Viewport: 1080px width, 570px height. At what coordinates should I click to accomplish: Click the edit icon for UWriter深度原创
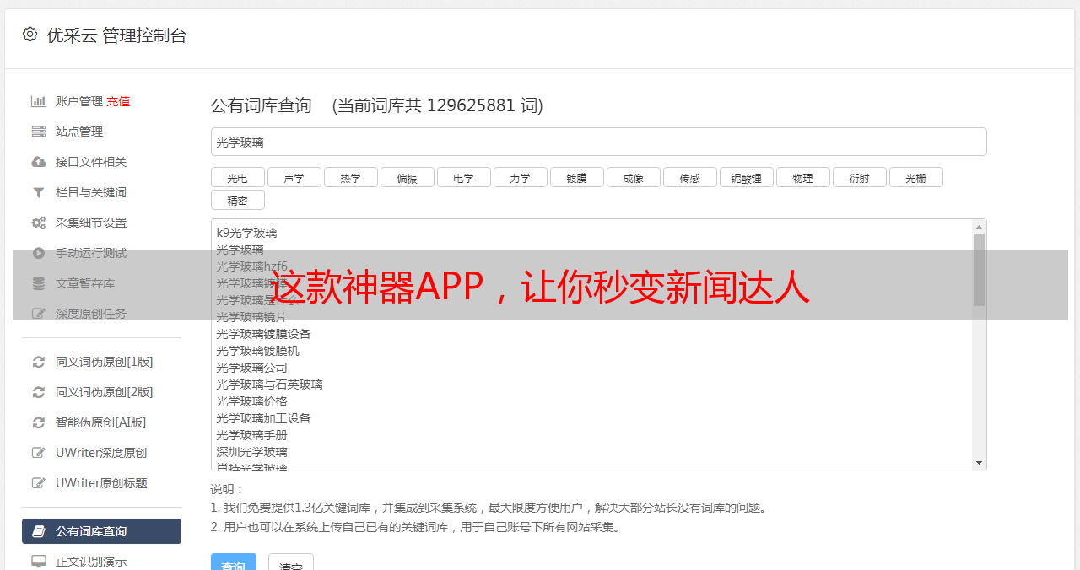pos(39,453)
